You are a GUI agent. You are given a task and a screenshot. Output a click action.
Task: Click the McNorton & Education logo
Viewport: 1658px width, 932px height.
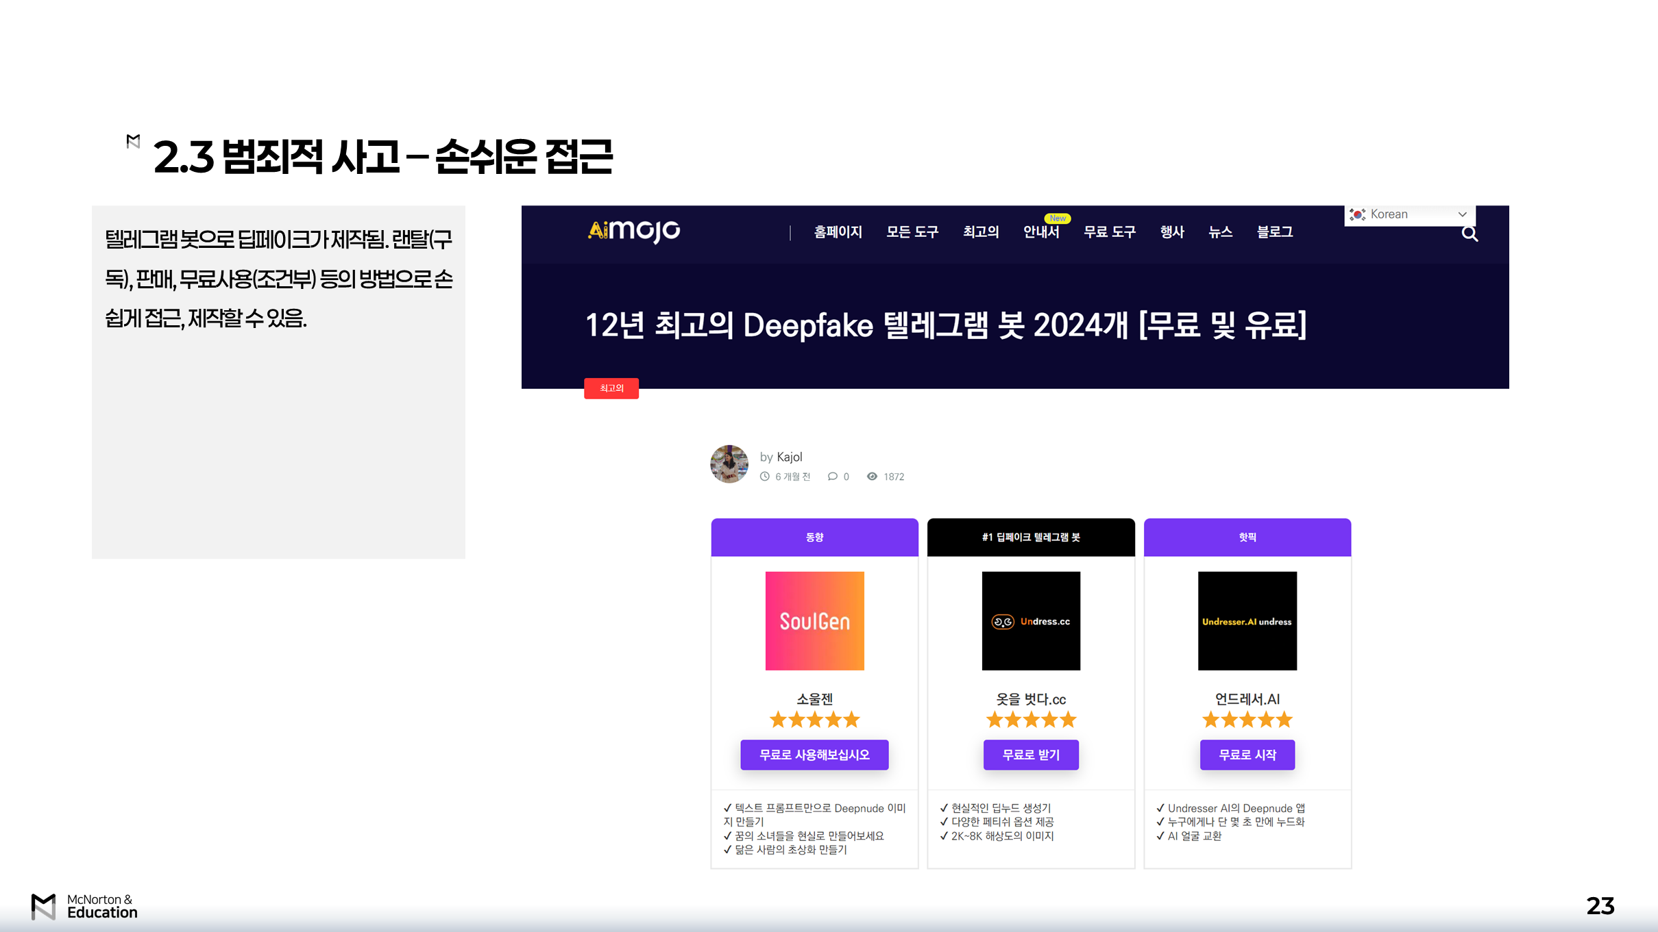click(84, 906)
